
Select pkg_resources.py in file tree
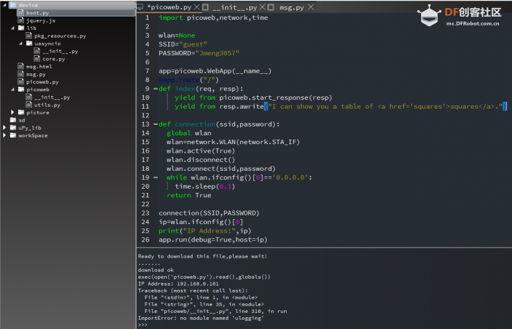click(60, 36)
